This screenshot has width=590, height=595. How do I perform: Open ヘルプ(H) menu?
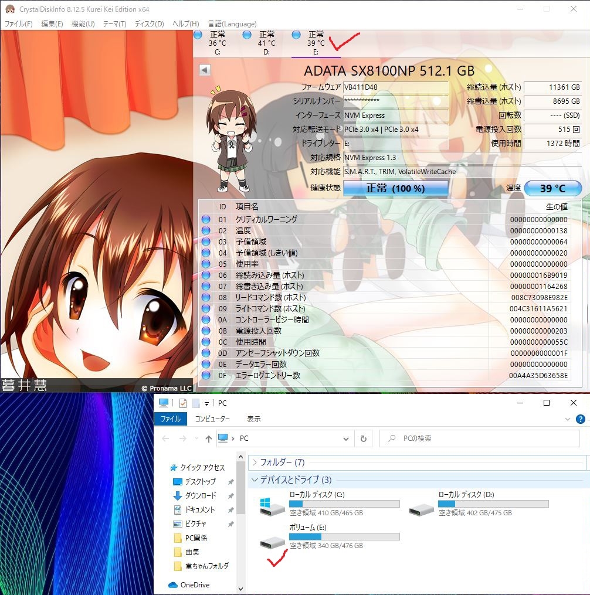point(186,24)
